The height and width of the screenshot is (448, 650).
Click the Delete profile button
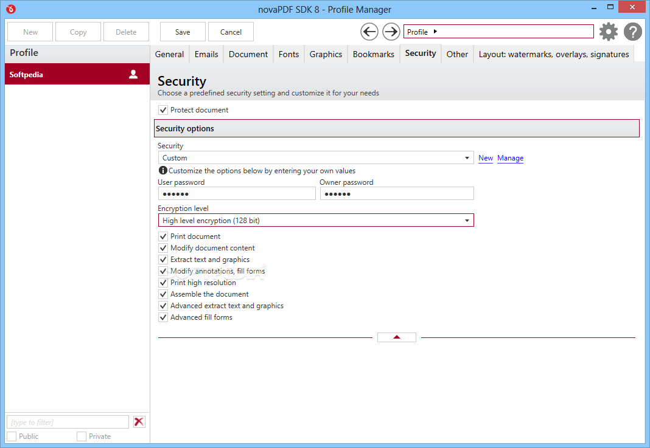tap(126, 32)
